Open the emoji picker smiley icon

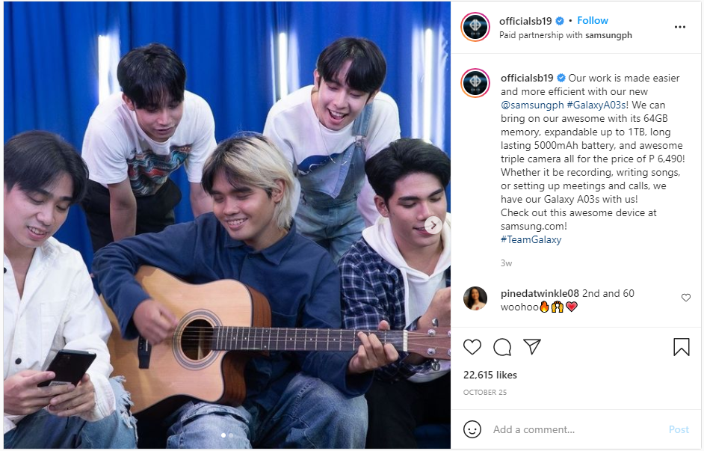(x=472, y=429)
